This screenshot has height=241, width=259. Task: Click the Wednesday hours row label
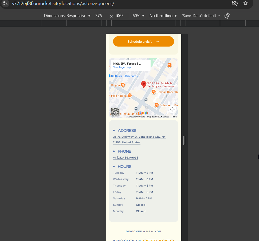click(x=121, y=179)
